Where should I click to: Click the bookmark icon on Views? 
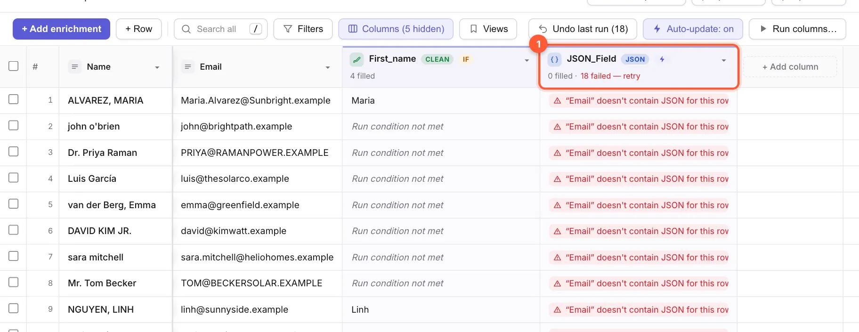473,29
